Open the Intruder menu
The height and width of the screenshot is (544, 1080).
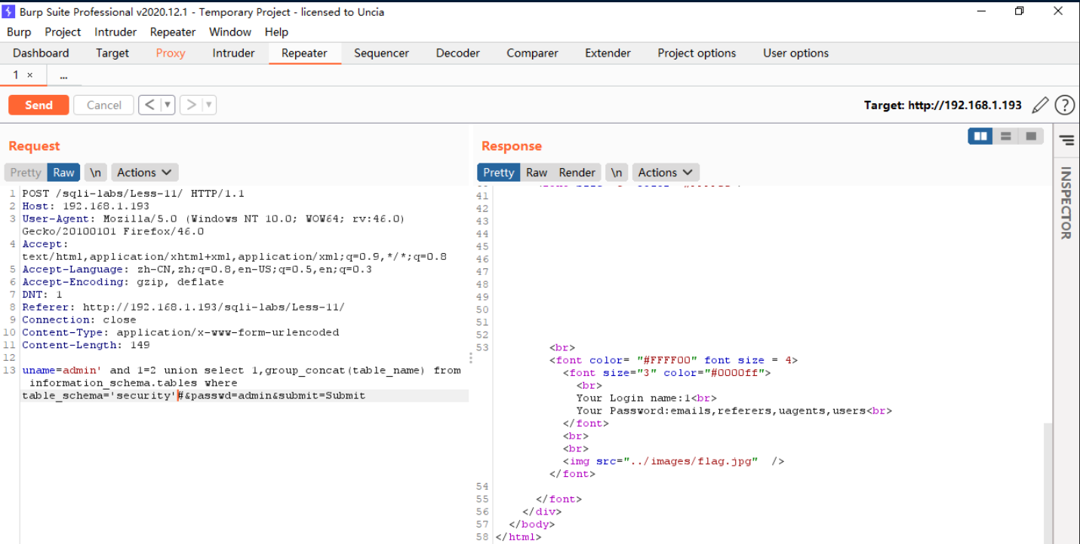(x=115, y=32)
